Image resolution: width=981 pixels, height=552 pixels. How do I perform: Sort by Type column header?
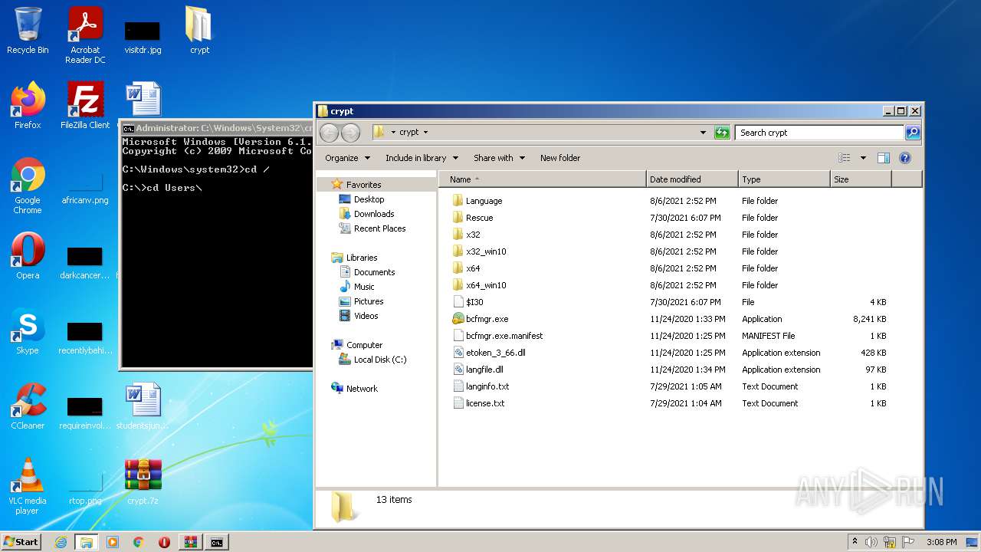[x=785, y=179]
